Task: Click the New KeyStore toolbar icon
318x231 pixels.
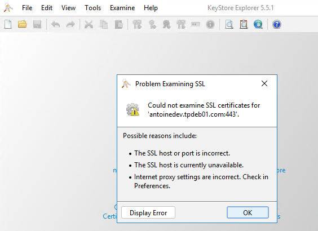Action: point(8,25)
